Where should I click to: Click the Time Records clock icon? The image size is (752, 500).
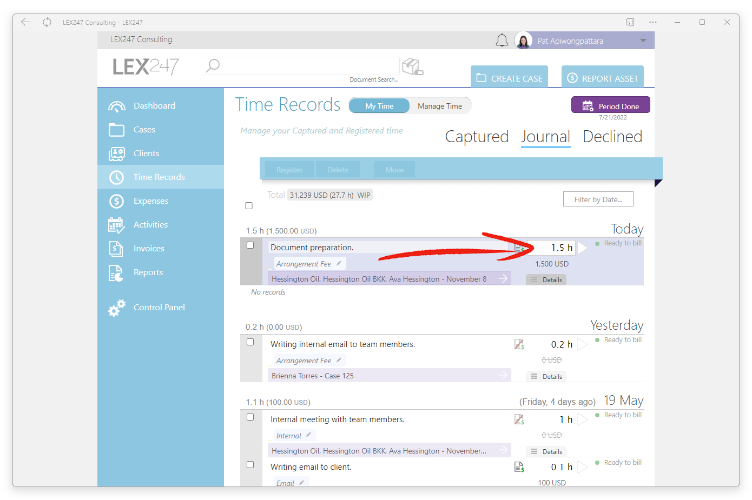pyautogui.click(x=116, y=177)
